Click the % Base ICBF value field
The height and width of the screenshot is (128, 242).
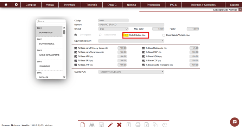pos(194,52)
